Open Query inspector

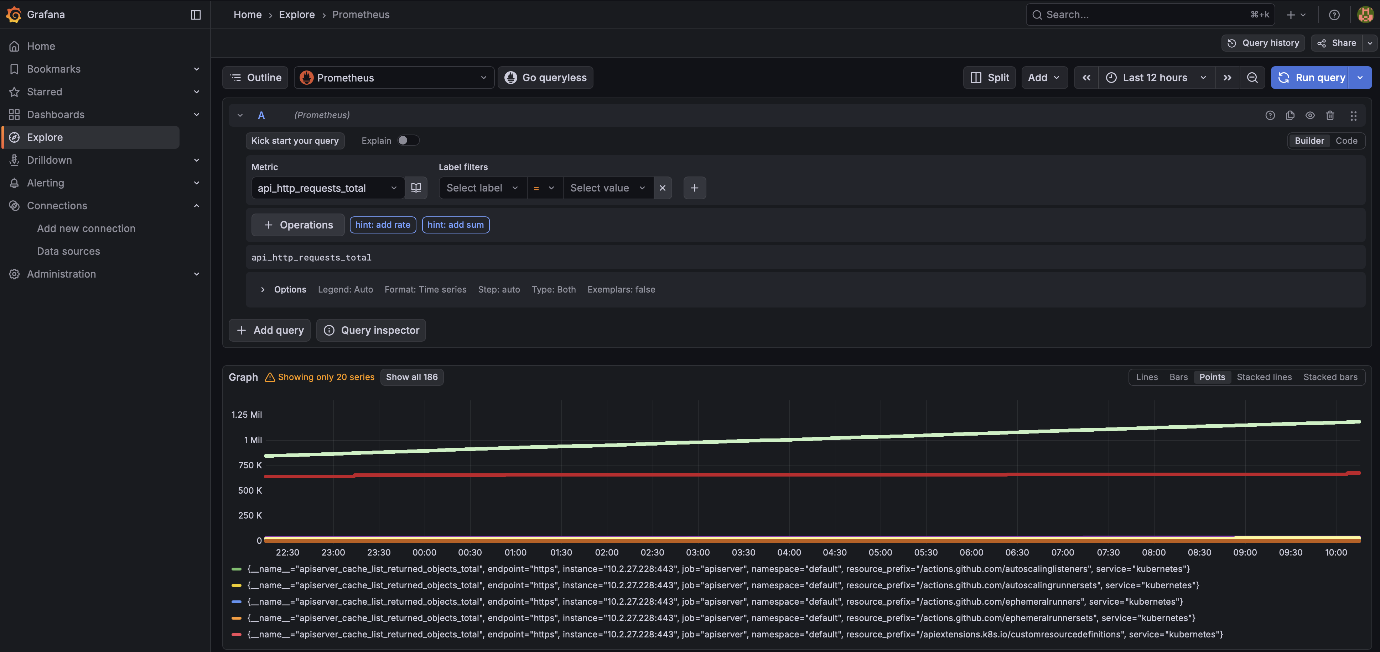coord(371,330)
